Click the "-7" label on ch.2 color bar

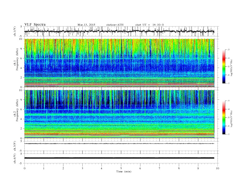[x=228, y=134]
